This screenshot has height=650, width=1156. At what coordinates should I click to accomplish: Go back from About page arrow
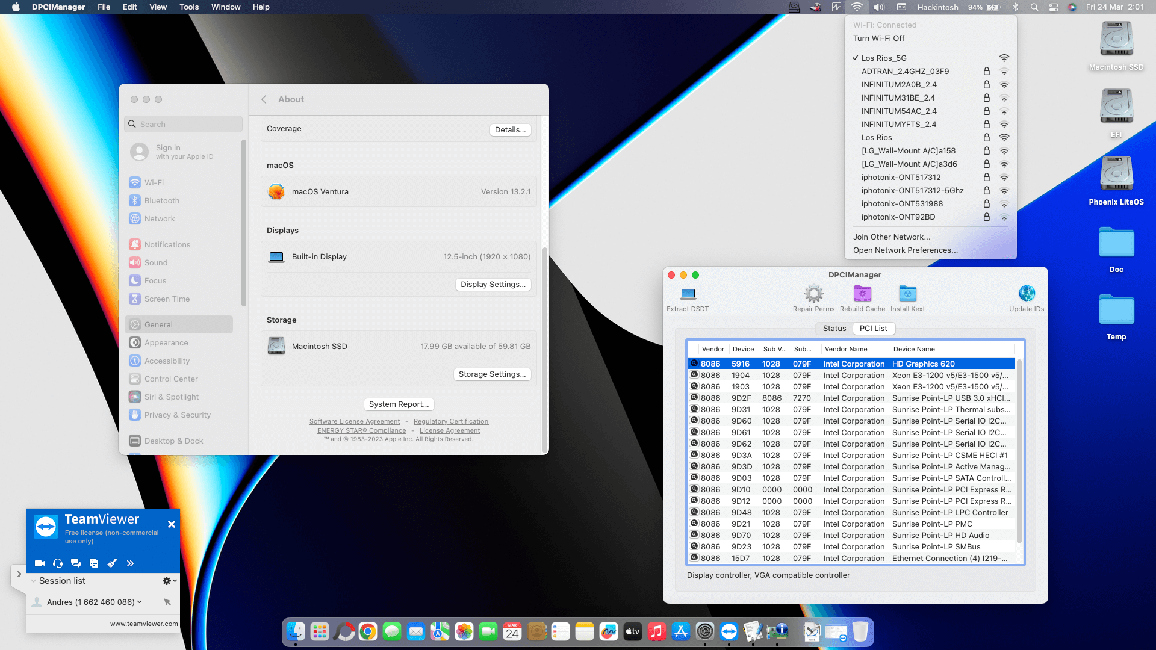tap(264, 99)
